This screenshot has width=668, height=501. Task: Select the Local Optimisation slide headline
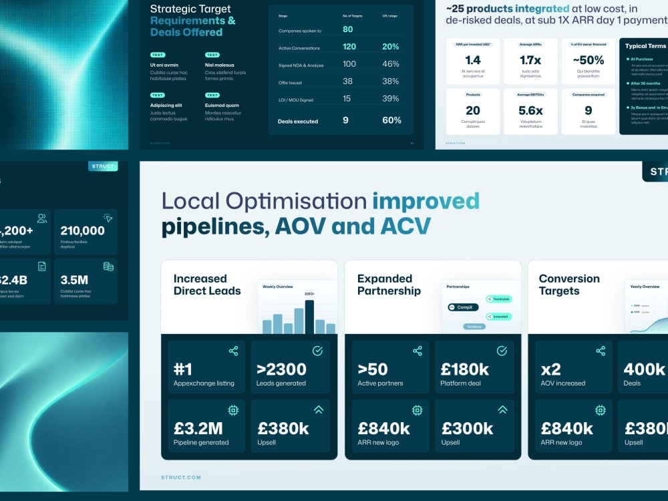[x=321, y=214]
